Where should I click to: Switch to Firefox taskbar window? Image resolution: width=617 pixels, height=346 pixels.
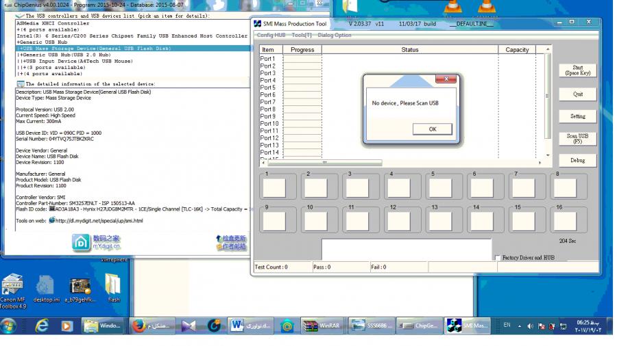click(x=152, y=325)
